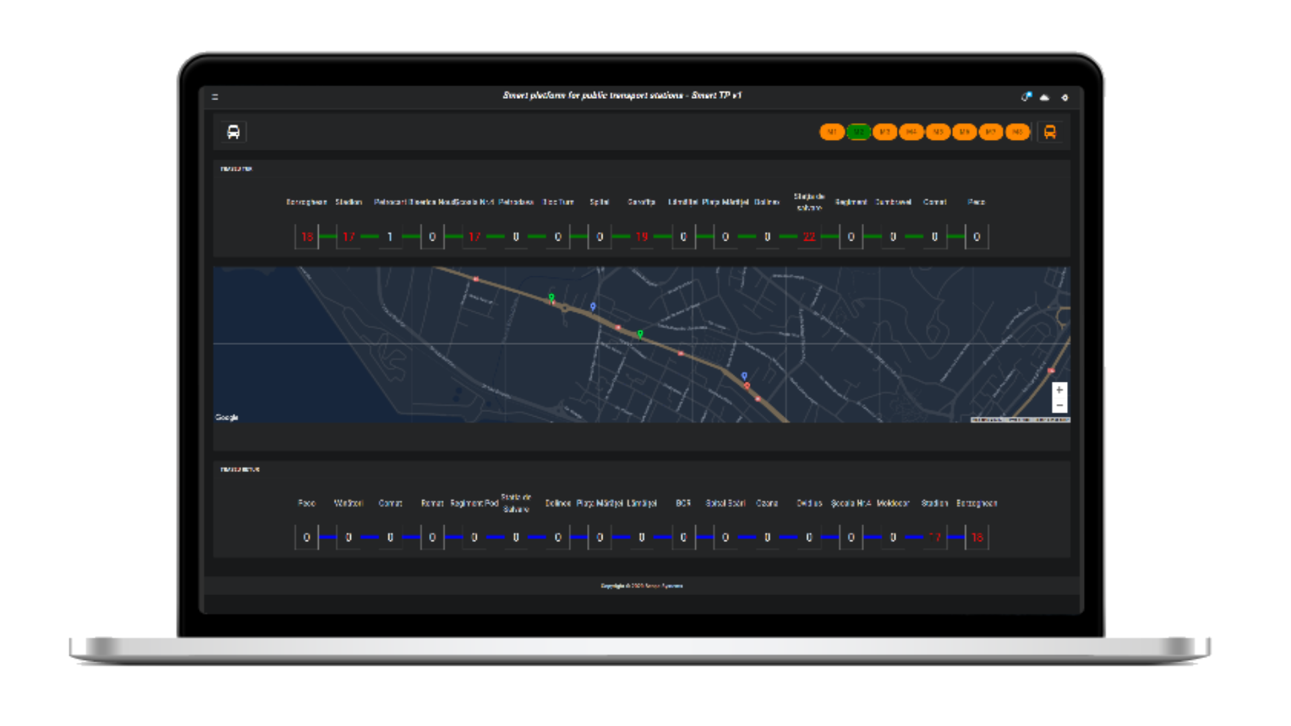
Task: Select the active green M2 route pill
Action: click(859, 132)
